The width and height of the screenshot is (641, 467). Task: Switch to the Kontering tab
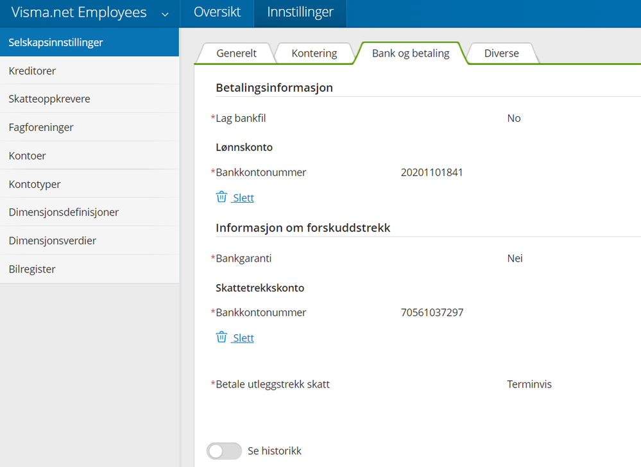(314, 53)
